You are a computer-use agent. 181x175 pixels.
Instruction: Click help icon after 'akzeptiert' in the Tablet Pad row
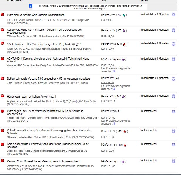click(114, 123)
